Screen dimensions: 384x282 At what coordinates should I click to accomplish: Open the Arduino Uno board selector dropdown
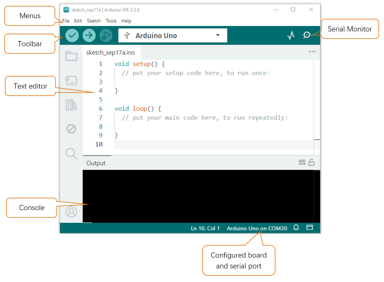click(173, 35)
